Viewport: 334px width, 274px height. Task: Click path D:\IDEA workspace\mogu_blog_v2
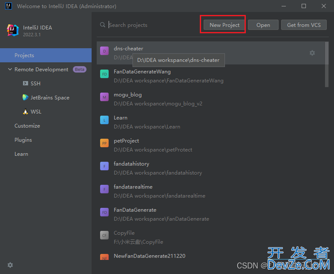158,103
